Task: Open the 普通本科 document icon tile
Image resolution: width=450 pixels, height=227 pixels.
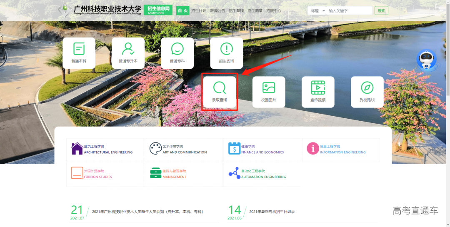Action: coord(79,53)
